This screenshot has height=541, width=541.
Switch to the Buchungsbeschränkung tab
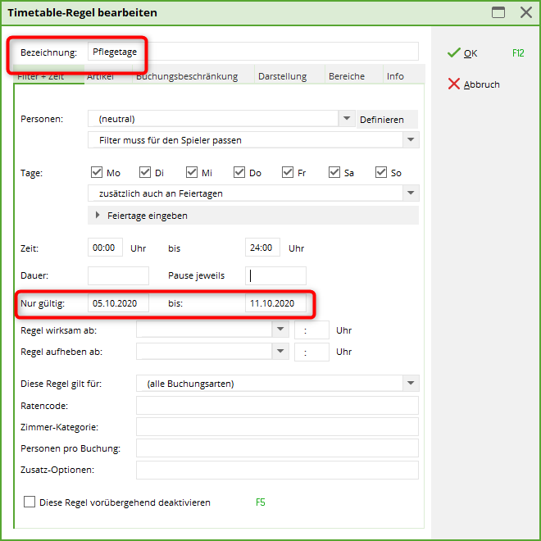pos(187,76)
